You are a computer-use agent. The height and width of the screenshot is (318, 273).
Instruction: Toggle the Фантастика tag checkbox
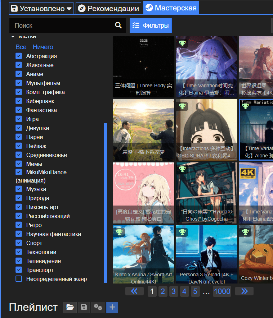[x=19, y=110]
